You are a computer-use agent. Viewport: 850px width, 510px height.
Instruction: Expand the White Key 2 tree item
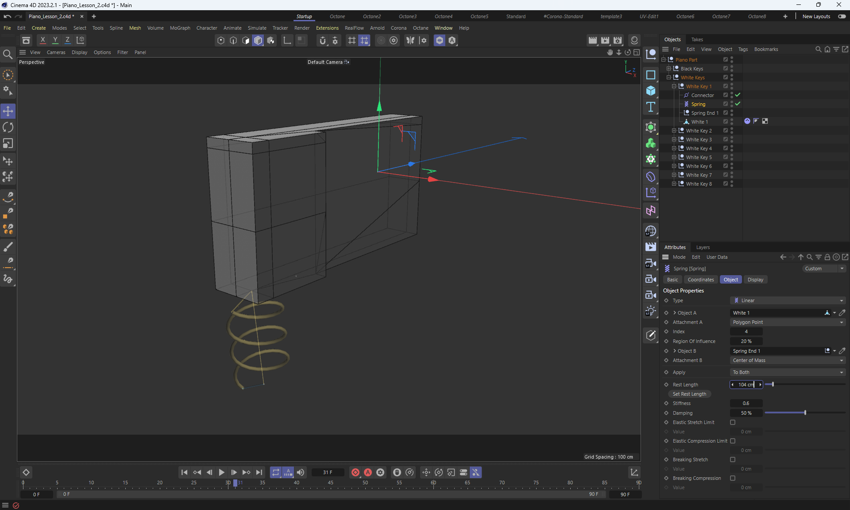pyautogui.click(x=674, y=131)
